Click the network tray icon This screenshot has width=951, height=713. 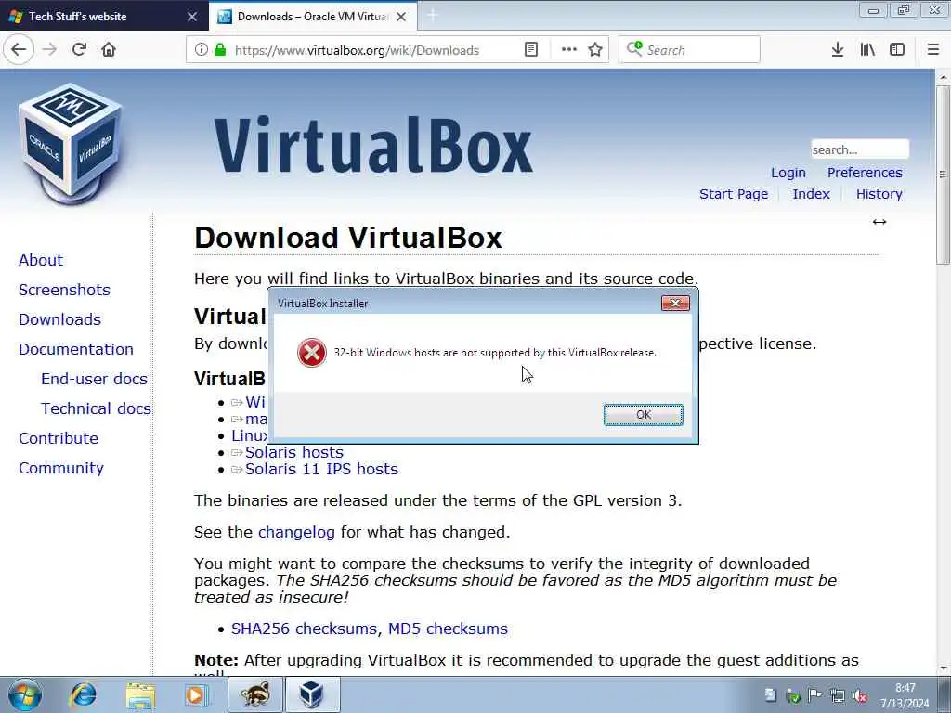click(838, 696)
